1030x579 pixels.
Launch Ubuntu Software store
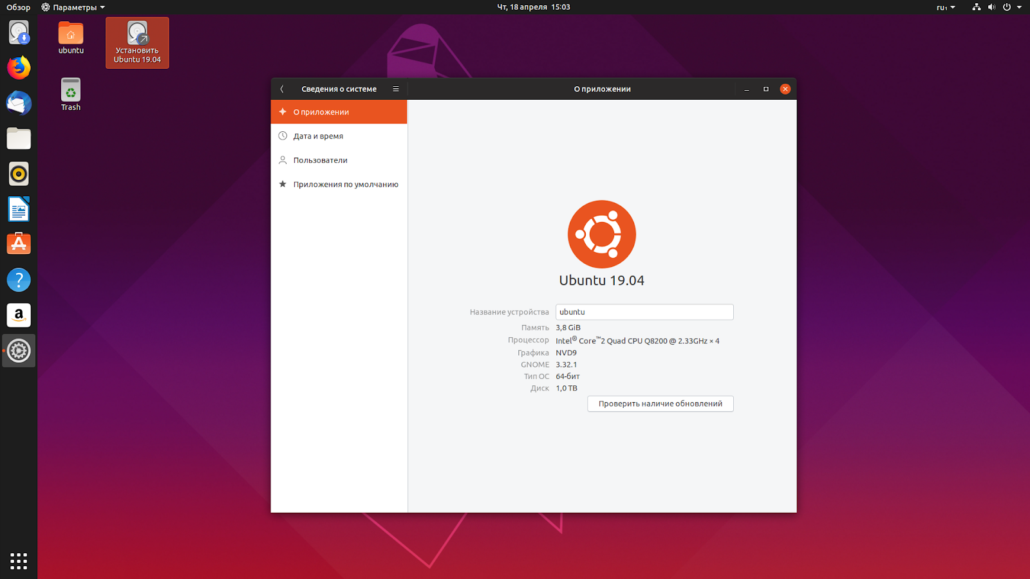click(x=19, y=244)
